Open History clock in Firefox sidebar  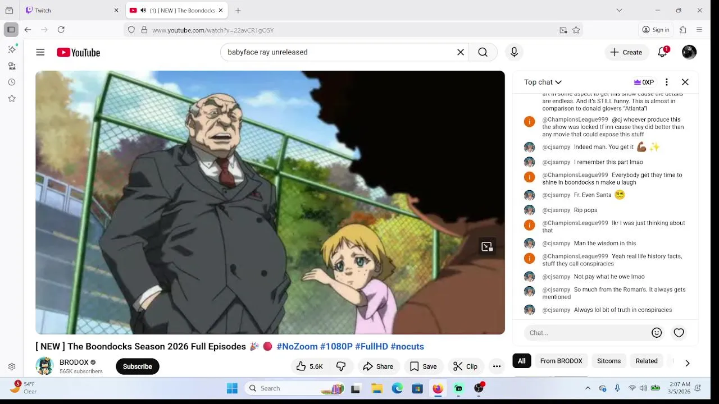tap(12, 82)
